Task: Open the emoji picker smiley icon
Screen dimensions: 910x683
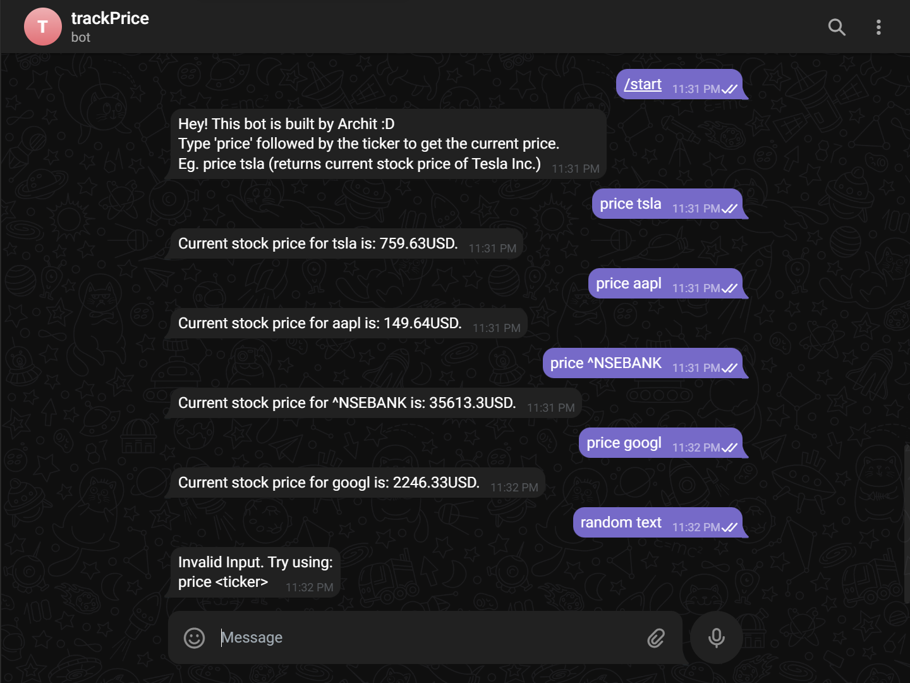Action: [194, 637]
